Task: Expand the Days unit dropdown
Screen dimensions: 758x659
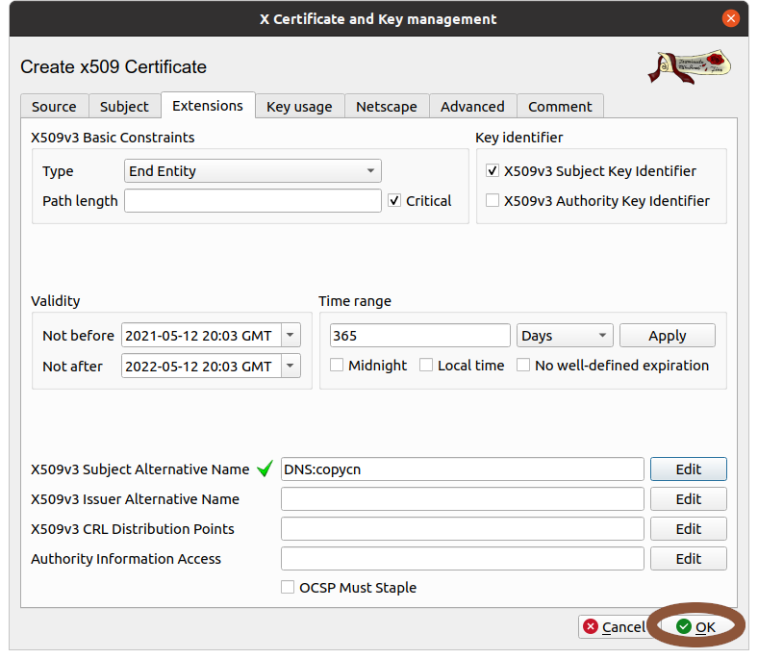Action: (565, 335)
